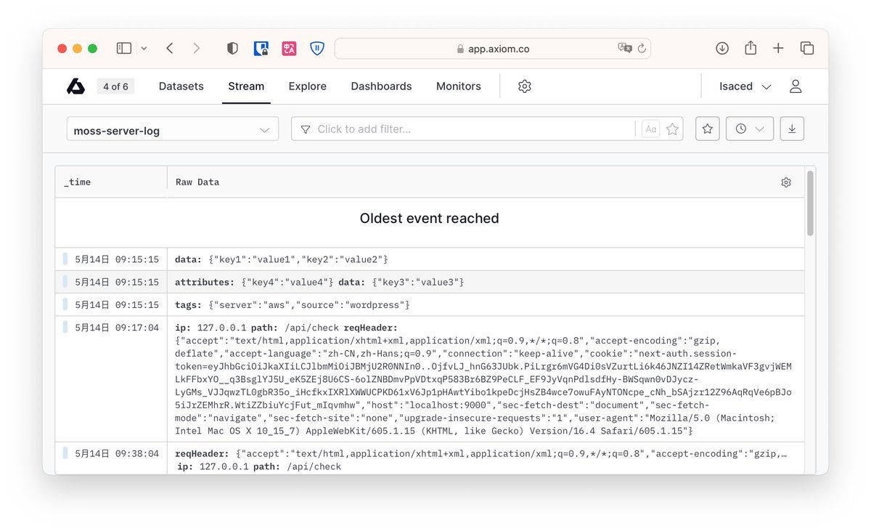871x531 pixels.
Task: Open the Datasets tab
Action: (x=181, y=86)
